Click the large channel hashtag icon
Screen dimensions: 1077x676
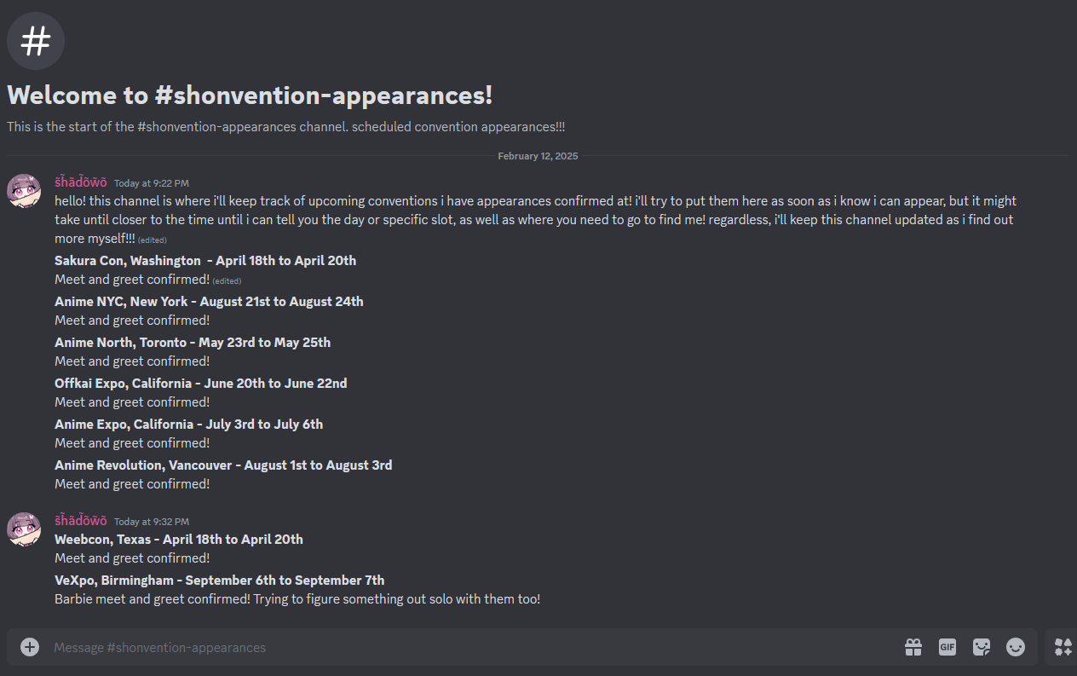36,41
